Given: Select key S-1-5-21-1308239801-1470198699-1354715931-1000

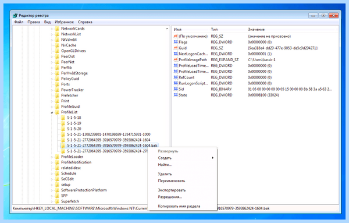Looking at the screenshot, I should [109, 134].
